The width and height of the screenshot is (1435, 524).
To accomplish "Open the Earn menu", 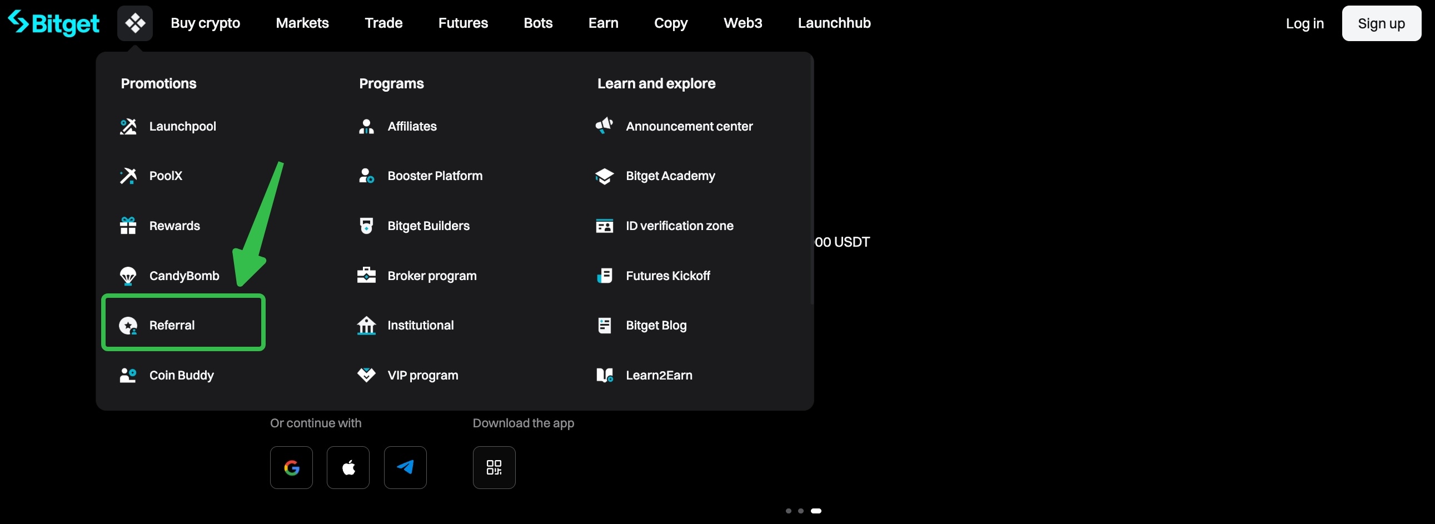I will point(604,23).
